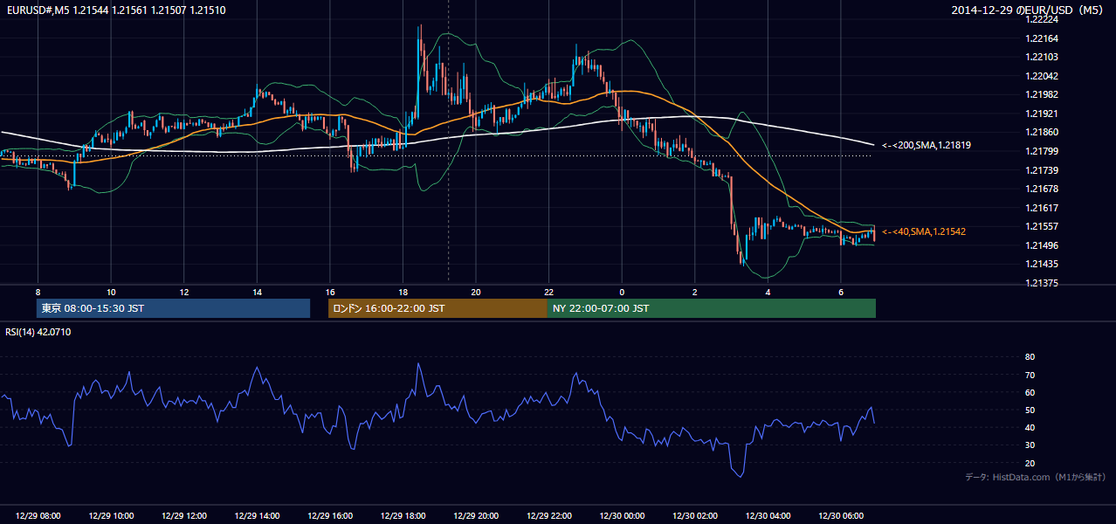Screen dimensions: 1116x524
Task: Click the ロンドン 16:00-22:00 JST session bar
Action: (437, 308)
